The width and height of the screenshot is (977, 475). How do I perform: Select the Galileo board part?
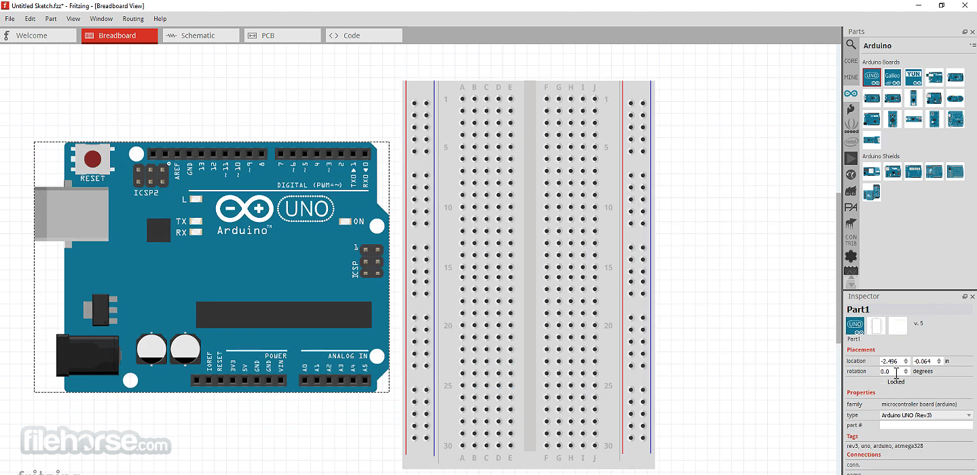pos(892,77)
